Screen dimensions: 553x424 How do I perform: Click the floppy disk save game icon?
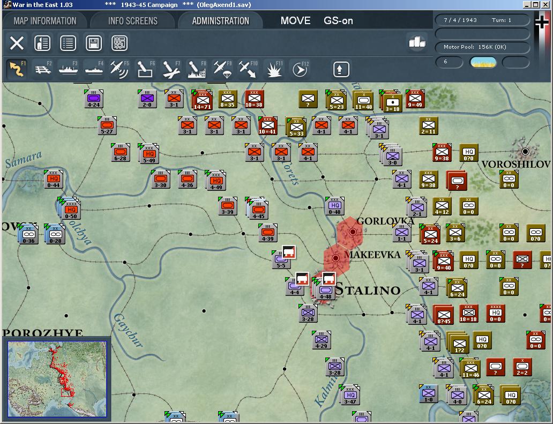[x=94, y=43]
